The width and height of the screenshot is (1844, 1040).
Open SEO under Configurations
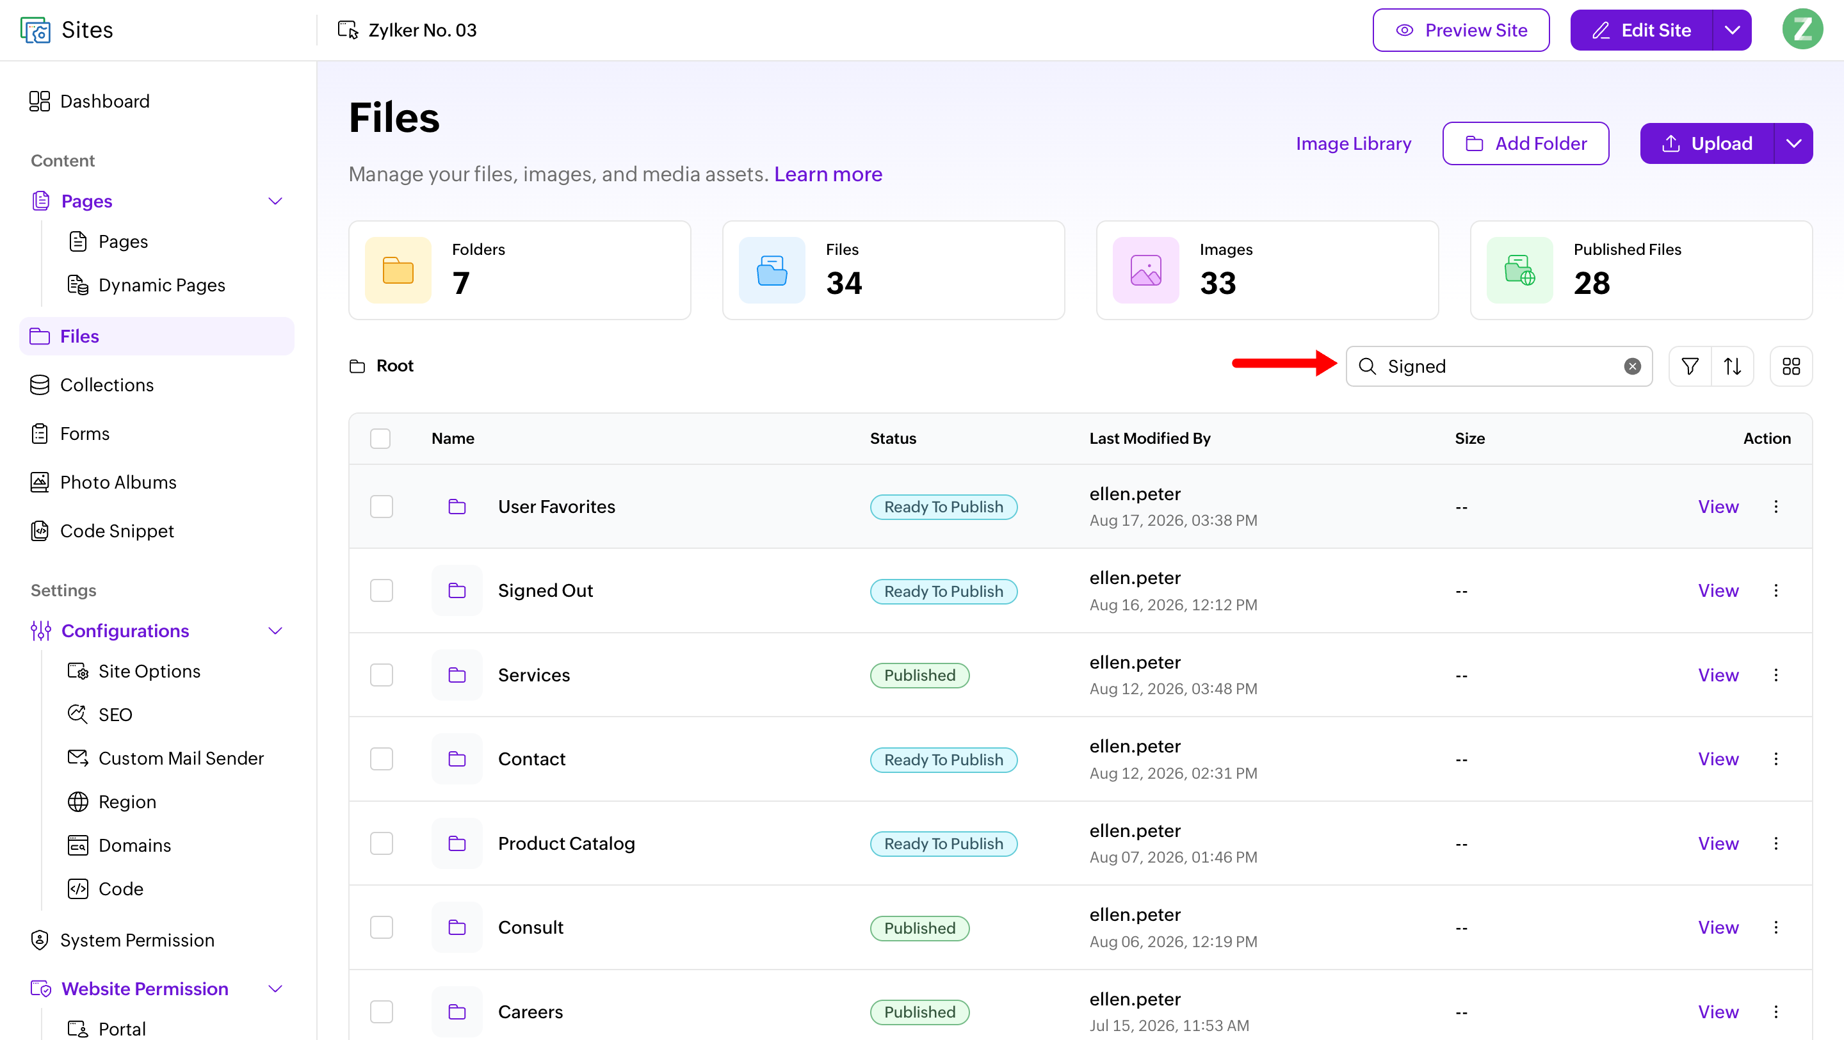(x=101, y=714)
